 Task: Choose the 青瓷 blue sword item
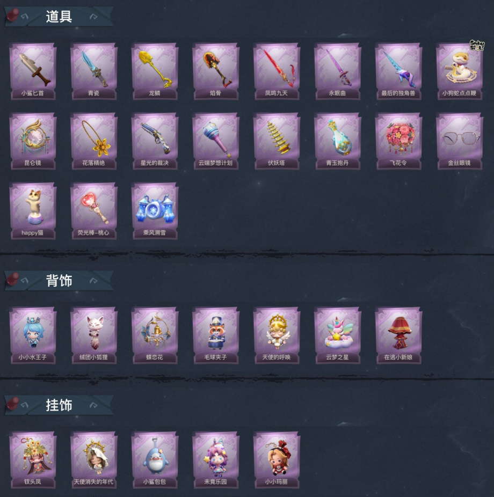click(94, 71)
